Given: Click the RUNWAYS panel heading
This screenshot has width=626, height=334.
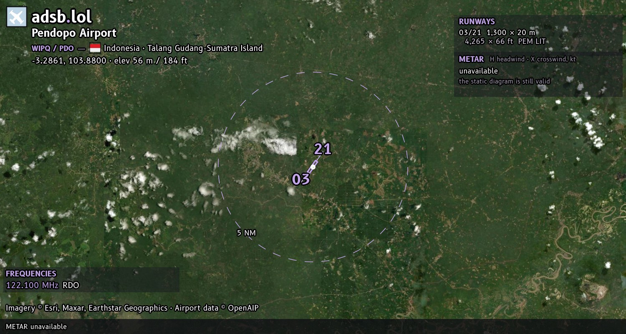Looking at the screenshot, I should click(x=477, y=22).
